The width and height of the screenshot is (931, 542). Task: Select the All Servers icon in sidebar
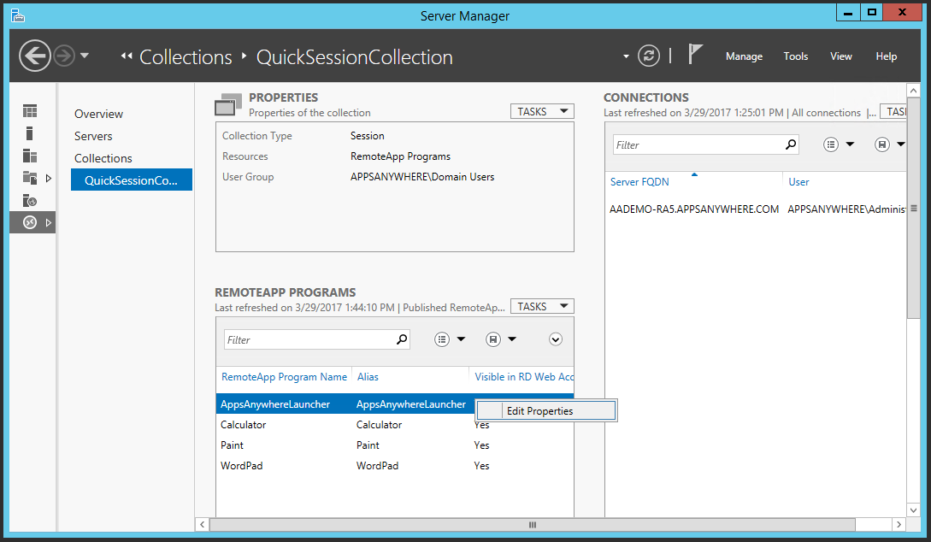[x=30, y=156]
